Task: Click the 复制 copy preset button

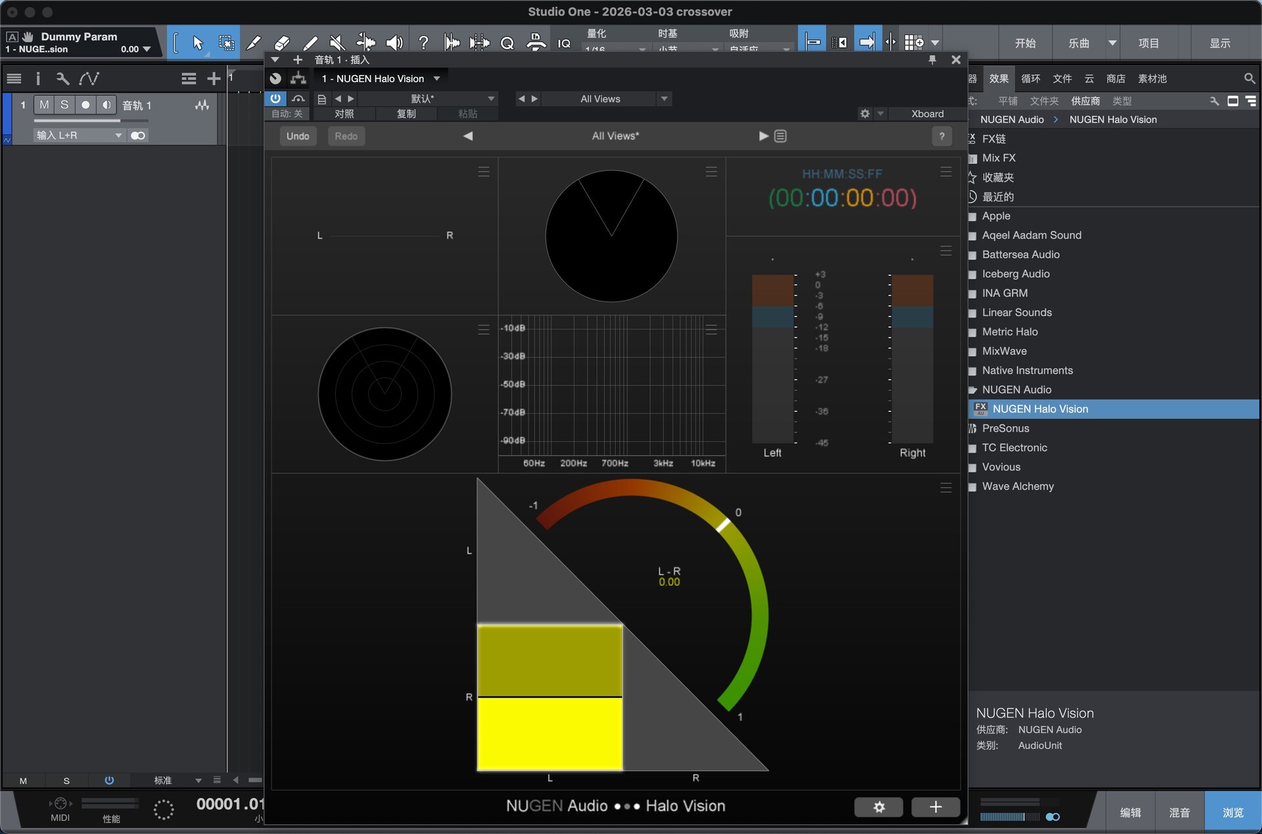Action: [406, 114]
